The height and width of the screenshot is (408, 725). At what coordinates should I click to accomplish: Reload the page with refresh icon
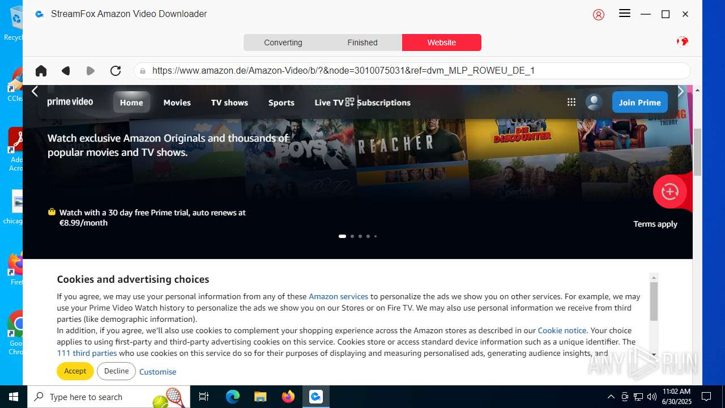[x=116, y=71]
